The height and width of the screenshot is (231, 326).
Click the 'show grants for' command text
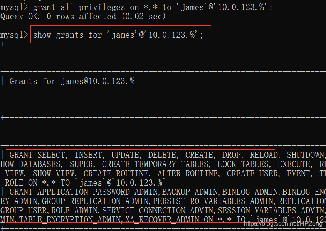pos(118,35)
